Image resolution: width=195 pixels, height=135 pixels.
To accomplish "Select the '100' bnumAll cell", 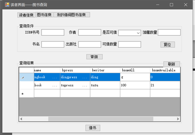I will (135, 85).
